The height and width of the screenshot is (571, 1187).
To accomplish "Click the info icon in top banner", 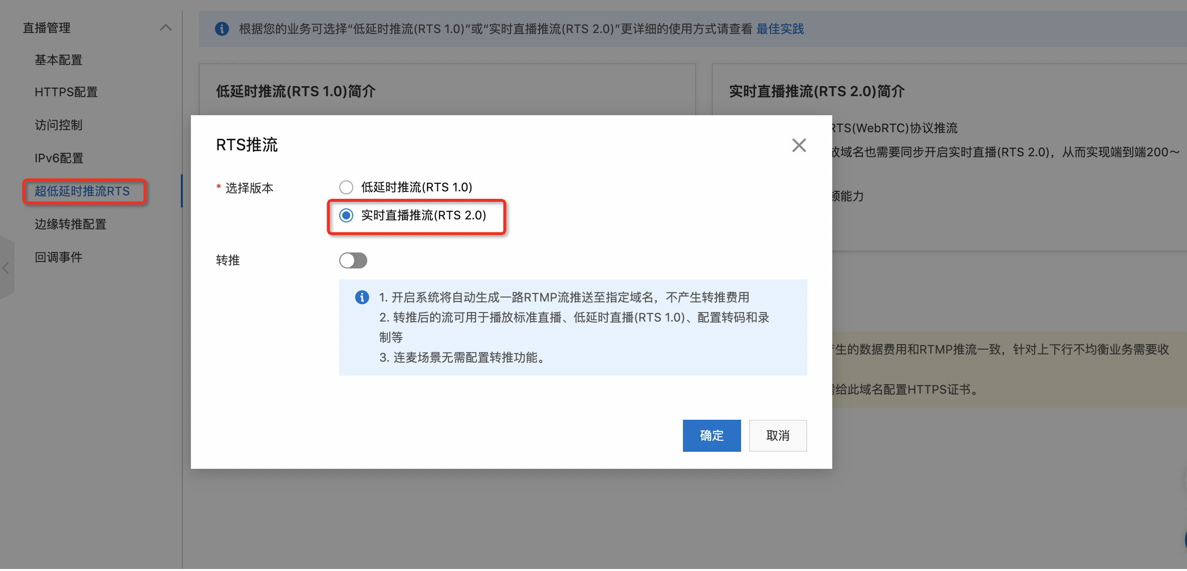I will [x=222, y=29].
